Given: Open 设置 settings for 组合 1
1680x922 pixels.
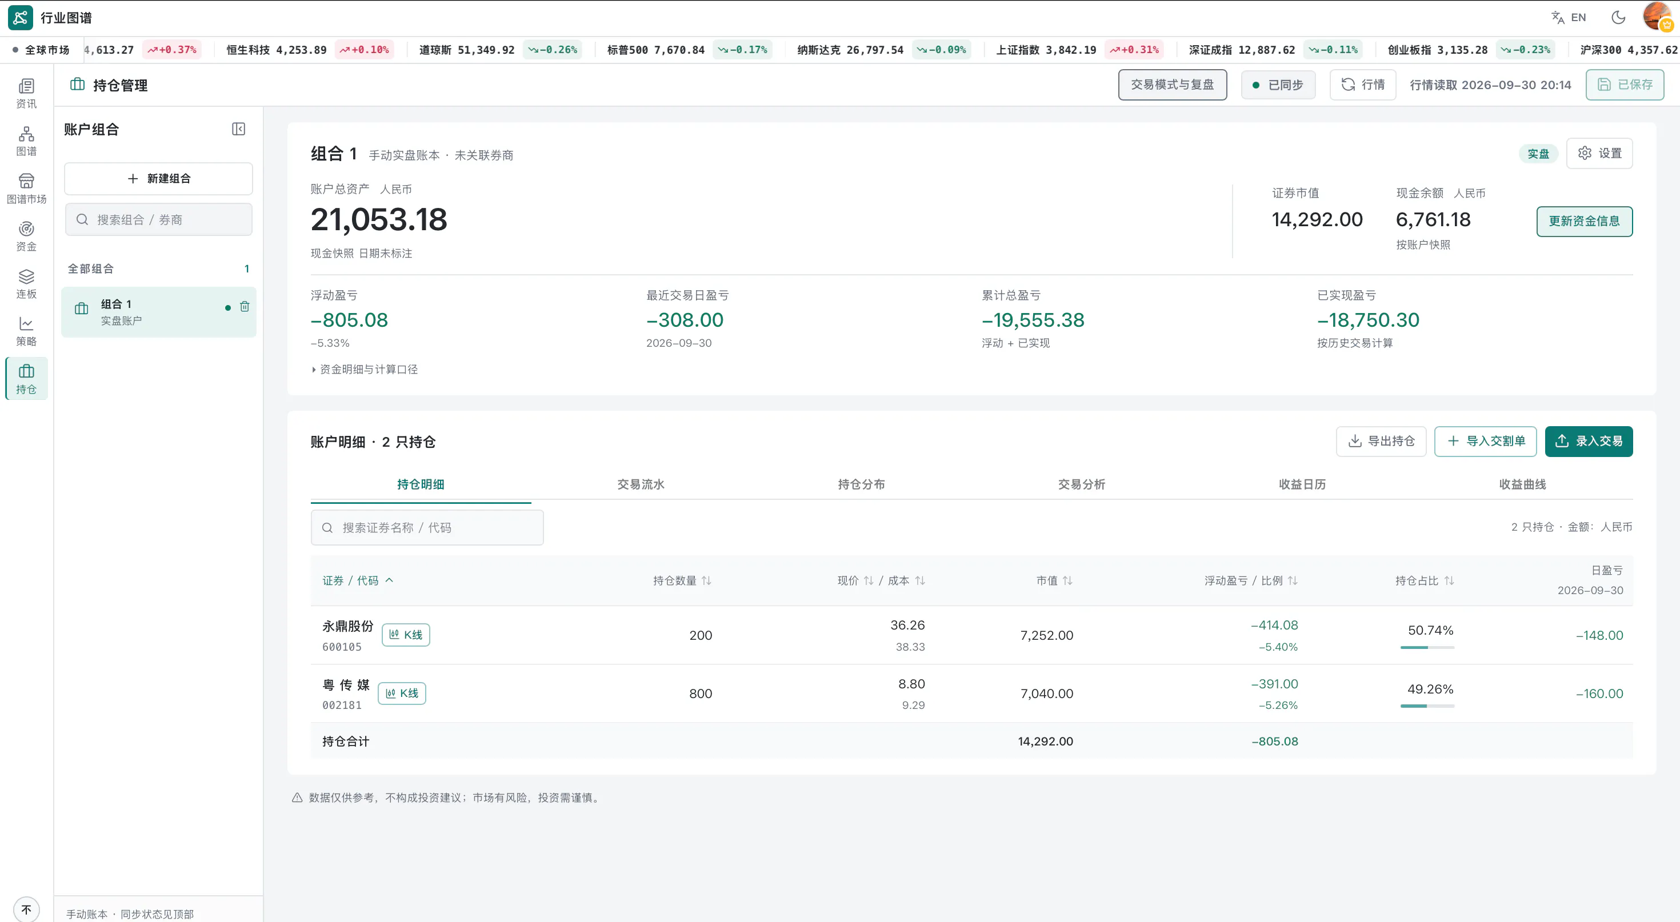Looking at the screenshot, I should point(1599,153).
